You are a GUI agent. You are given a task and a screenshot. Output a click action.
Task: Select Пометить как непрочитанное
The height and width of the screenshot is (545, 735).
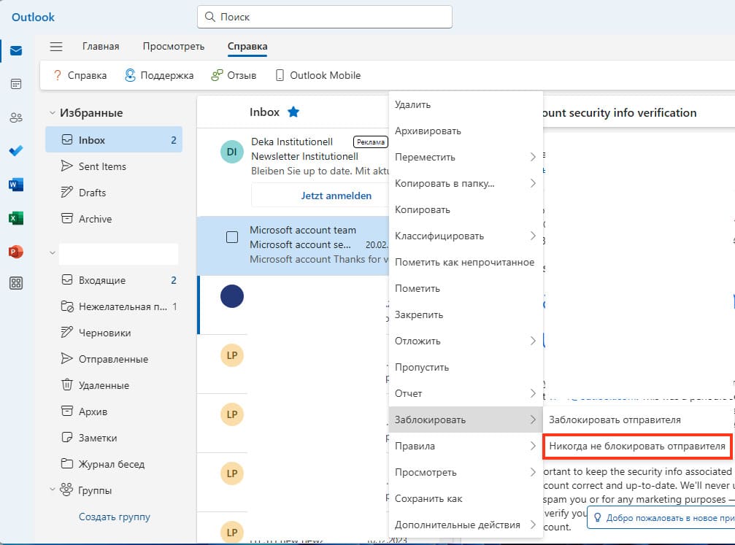pos(466,262)
